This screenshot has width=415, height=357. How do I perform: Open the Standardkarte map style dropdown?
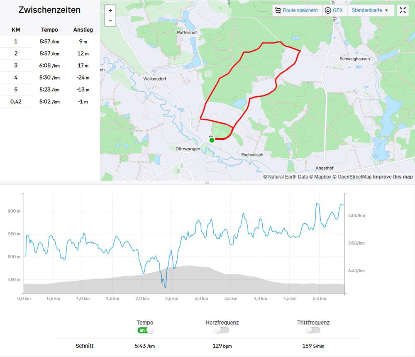(x=370, y=11)
